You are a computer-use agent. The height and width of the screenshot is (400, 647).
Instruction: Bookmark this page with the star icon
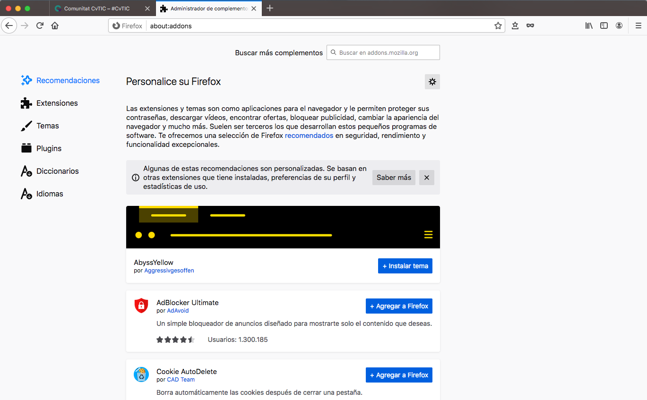(x=498, y=26)
